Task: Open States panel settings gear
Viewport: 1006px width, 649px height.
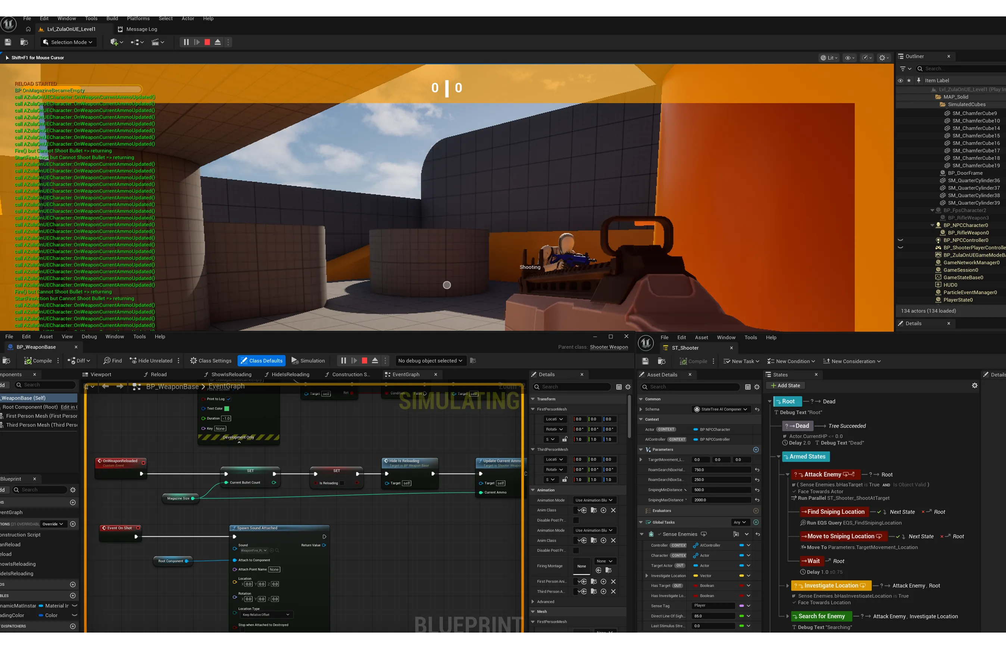Action: pos(975,386)
